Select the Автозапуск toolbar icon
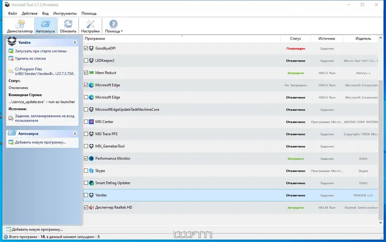 pos(45,24)
